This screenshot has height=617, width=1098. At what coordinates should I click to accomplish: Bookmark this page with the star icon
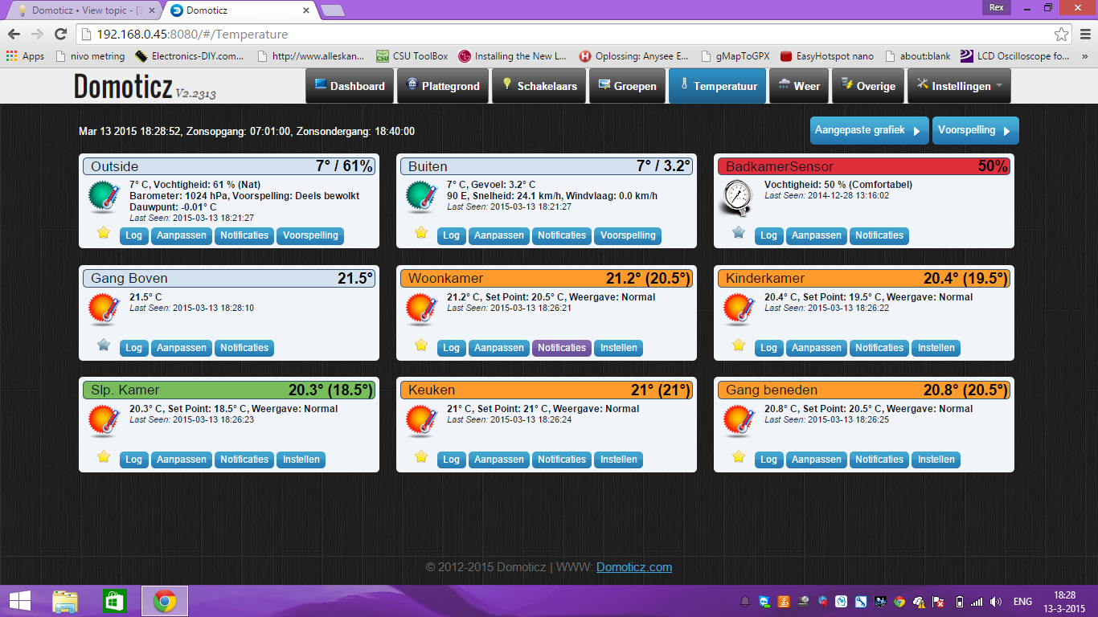(x=1062, y=35)
